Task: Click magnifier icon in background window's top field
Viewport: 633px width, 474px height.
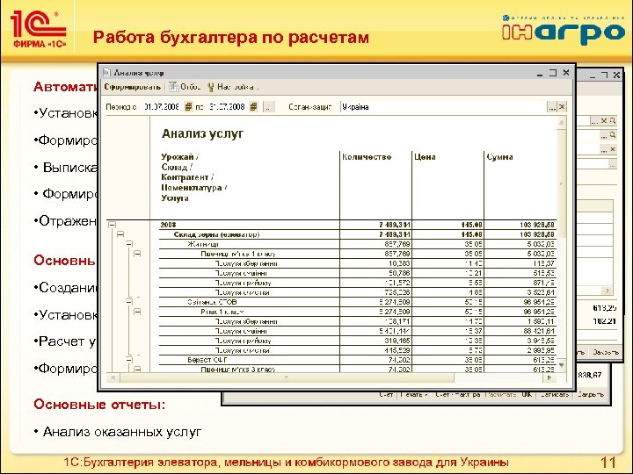Action: (613, 120)
